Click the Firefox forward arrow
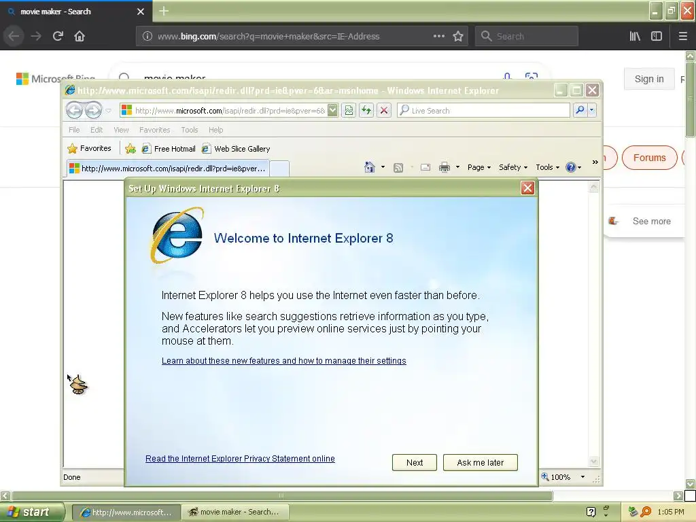Viewport: 696px width, 522px height. (x=36, y=36)
